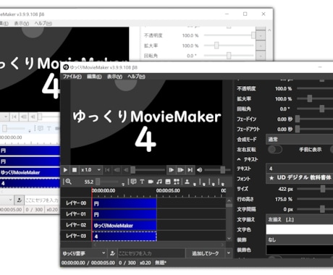Screen dimensions: 333x275
Task: Open the black 装飾色 color swatch
Action: (x=300, y=250)
